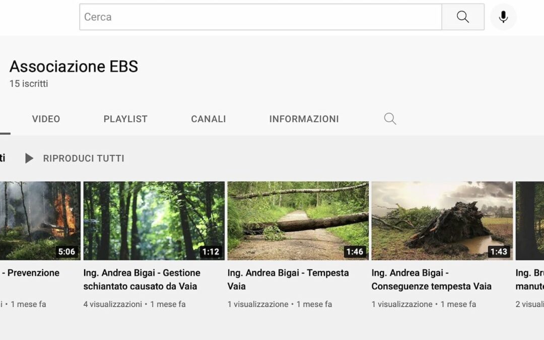The height and width of the screenshot is (340, 544).
Task: Click the play triangle beside Riproduci tutti
Action: tap(29, 158)
